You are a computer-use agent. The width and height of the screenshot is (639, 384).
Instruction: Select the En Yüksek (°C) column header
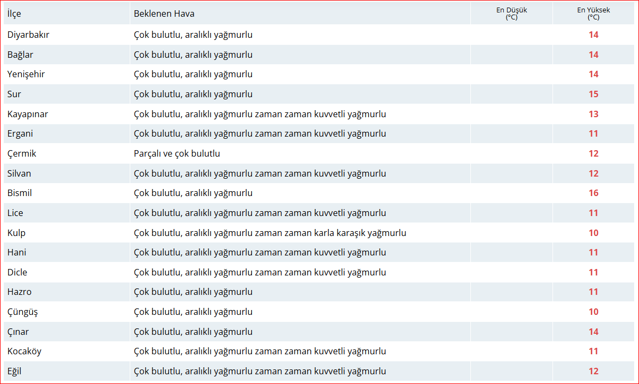click(x=593, y=14)
